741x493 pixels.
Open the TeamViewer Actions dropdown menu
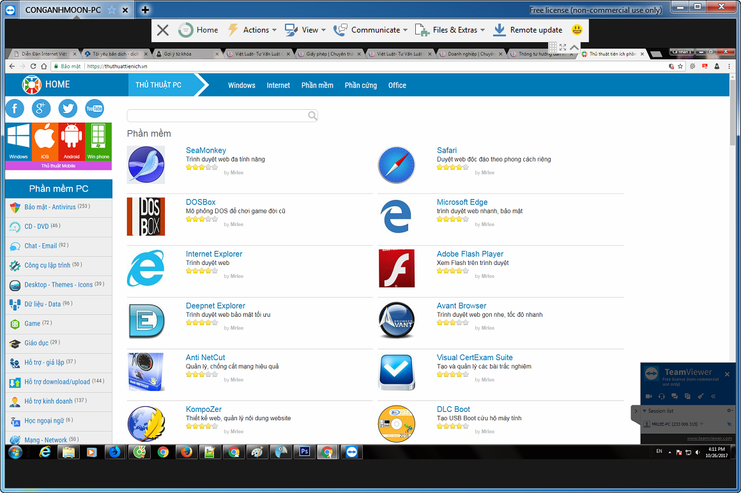pyautogui.click(x=252, y=30)
